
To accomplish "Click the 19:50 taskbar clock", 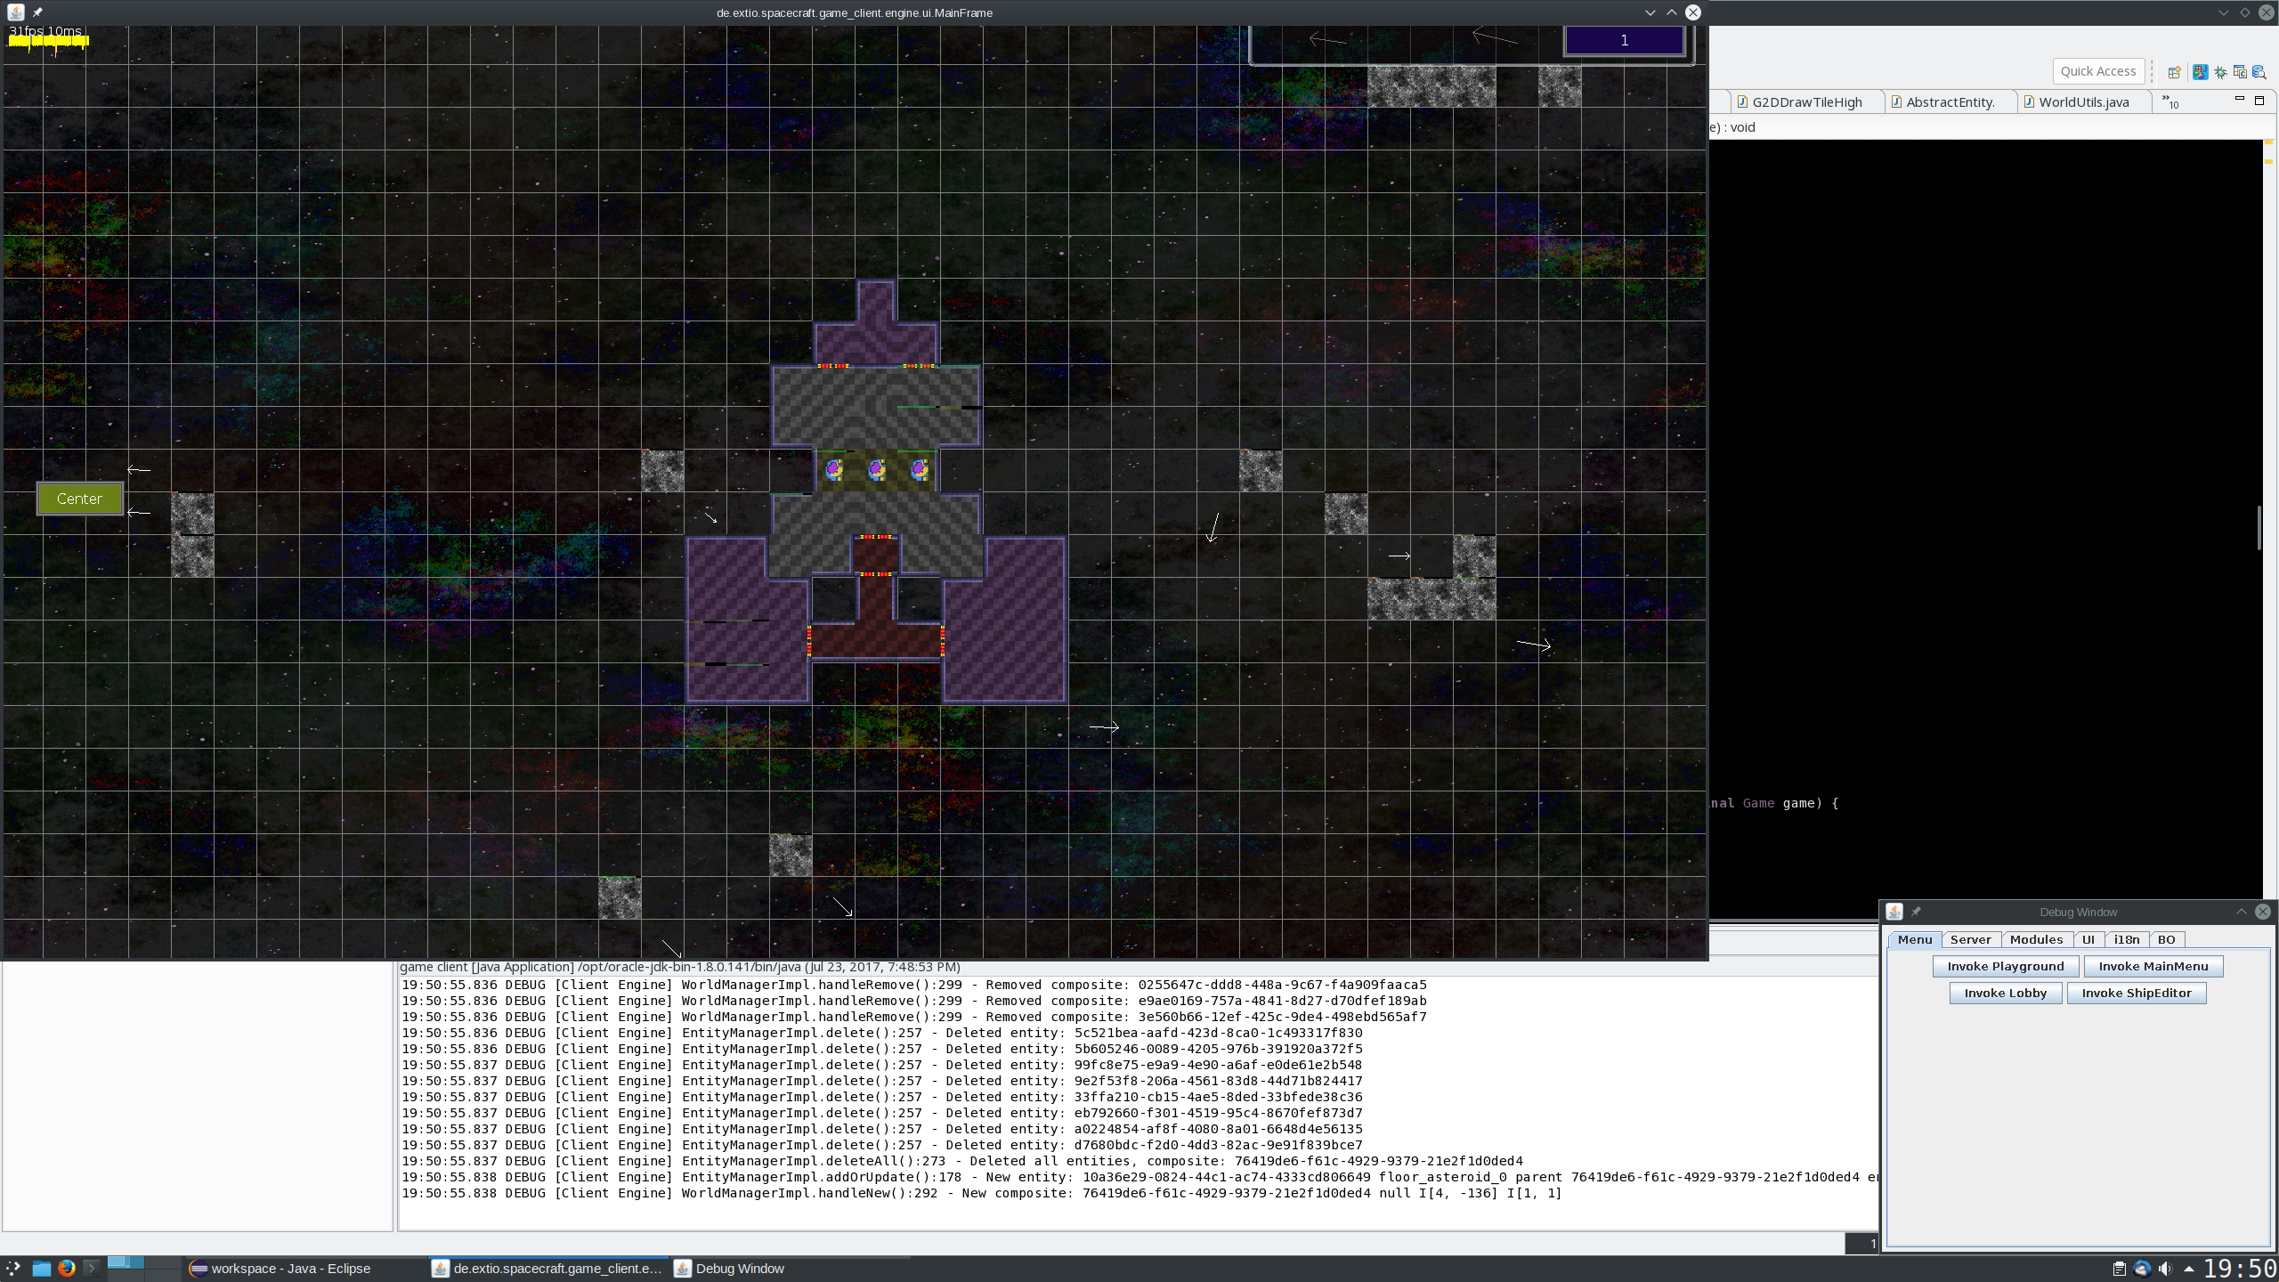I will [x=2239, y=1269].
